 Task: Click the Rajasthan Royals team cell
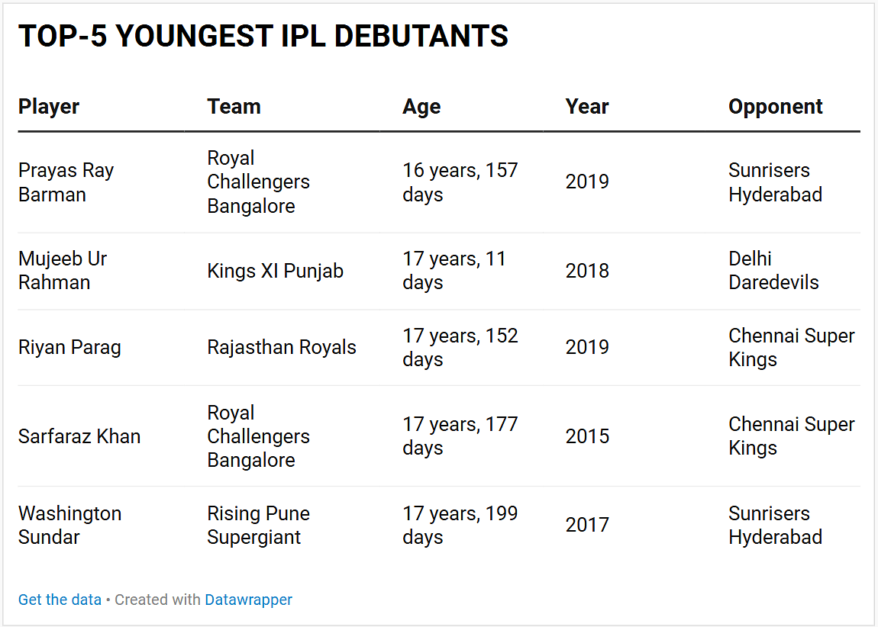pos(281,348)
